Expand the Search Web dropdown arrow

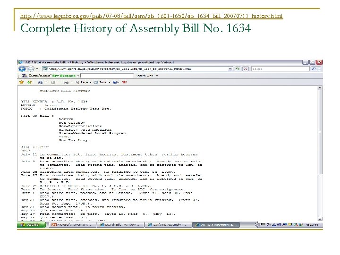[157, 76]
